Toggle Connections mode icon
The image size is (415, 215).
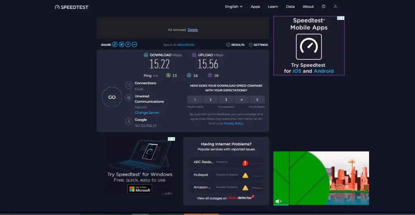pyautogui.click(x=129, y=85)
